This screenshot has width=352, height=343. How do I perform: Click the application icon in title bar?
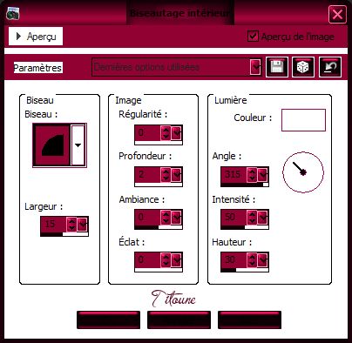tap(12, 13)
